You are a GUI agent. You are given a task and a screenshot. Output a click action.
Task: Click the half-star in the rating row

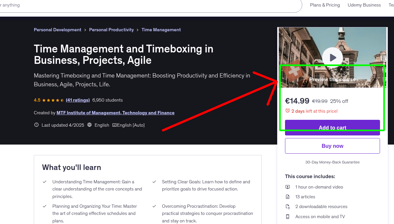(61, 100)
